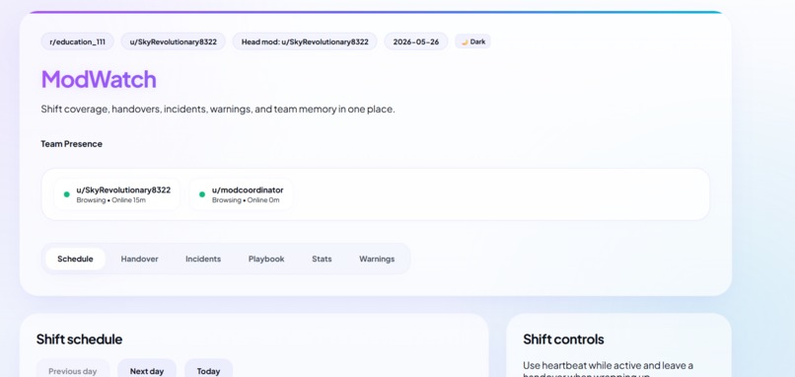Click the Shift schedule heading
The height and width of the screenshot is (377, 795).
tap(79, 339)
